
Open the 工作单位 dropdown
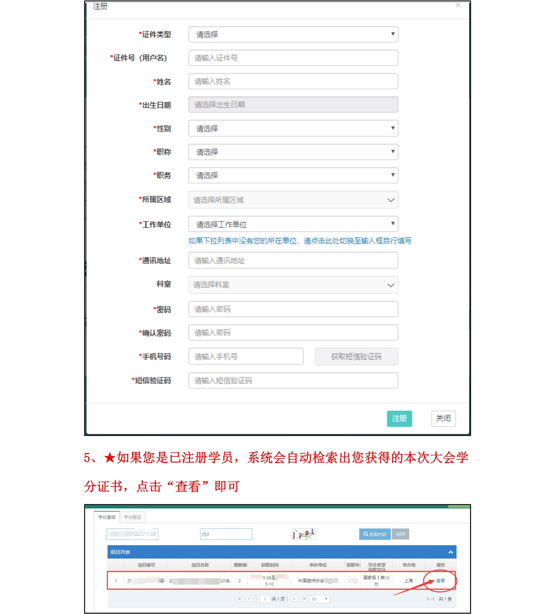tap(293, 224)
